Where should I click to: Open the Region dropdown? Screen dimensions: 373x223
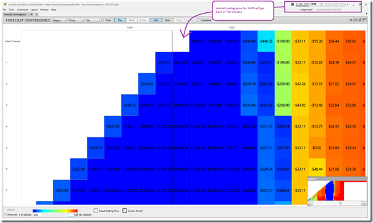(x=60, y=20)
